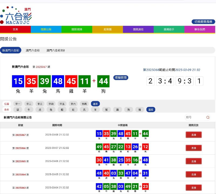Viewport: 216px width, 194px height.
Task: Click the large green 11 ball
Action: 85,81
